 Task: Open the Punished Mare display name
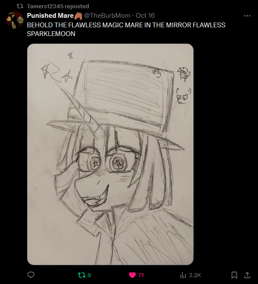tap(50, 16)
